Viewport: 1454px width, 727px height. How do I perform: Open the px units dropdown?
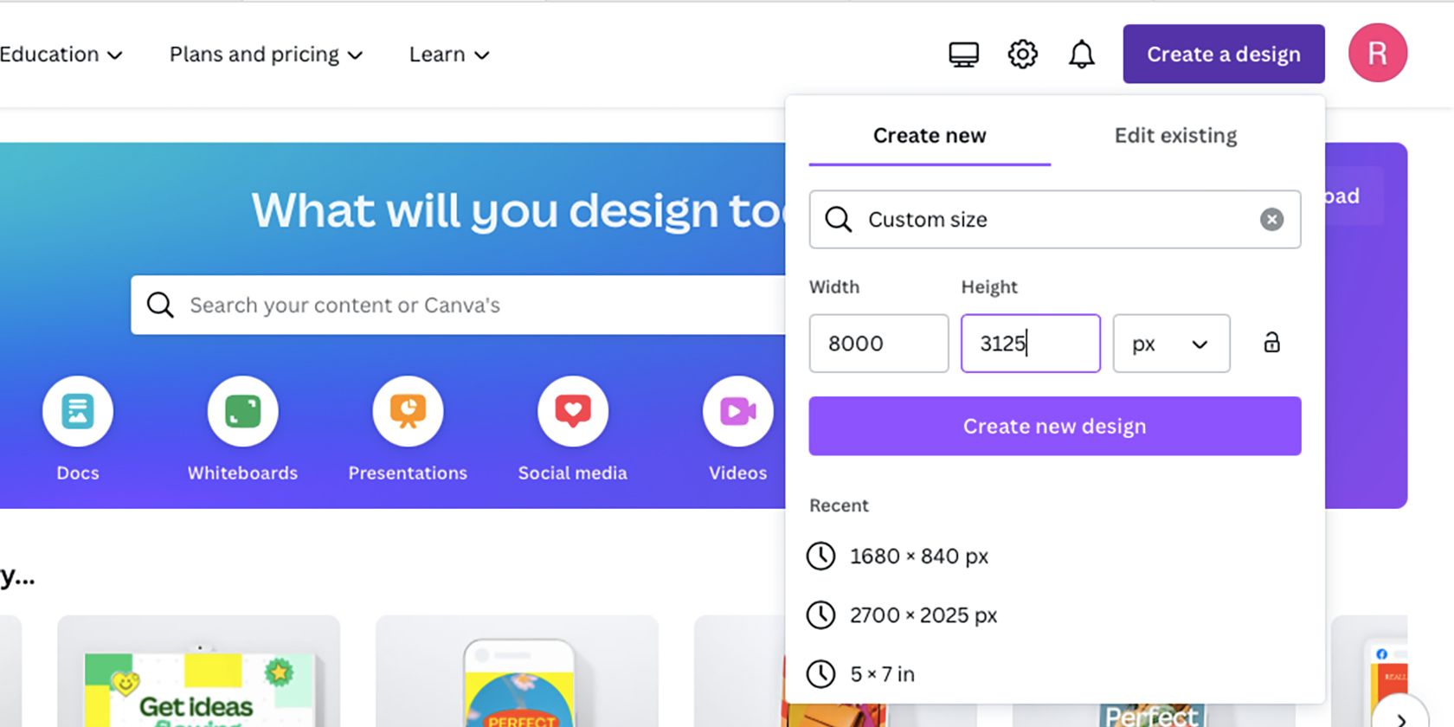click(x=1171, y=344)
